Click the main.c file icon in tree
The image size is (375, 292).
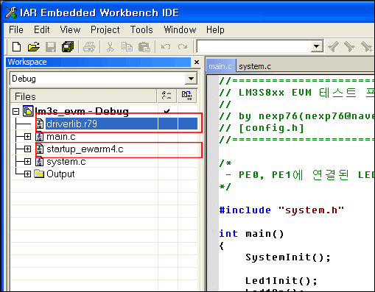tap(39, 136)
